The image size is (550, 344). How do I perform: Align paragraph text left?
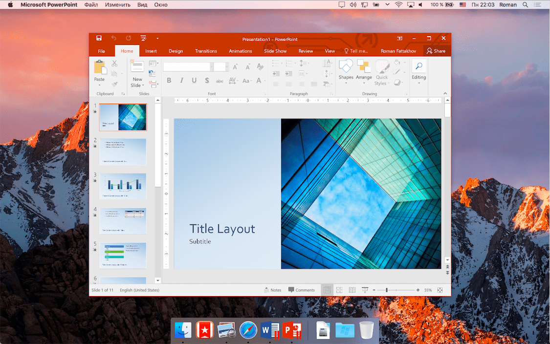pyautogui.click(x=276, y=84)
